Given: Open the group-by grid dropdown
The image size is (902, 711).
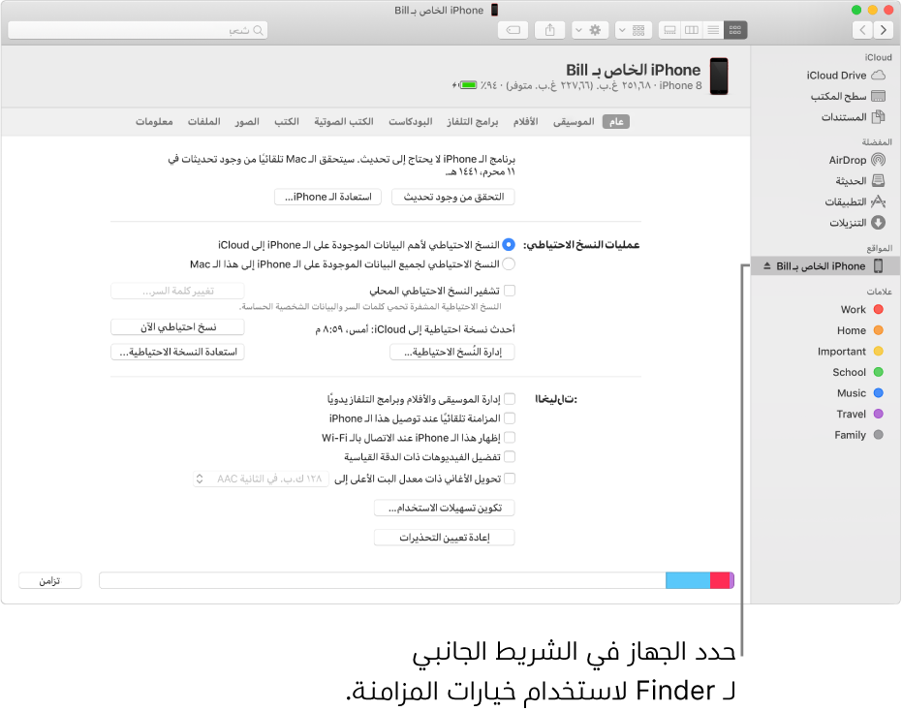Looking at the screenshot, I should pos(633,30).
